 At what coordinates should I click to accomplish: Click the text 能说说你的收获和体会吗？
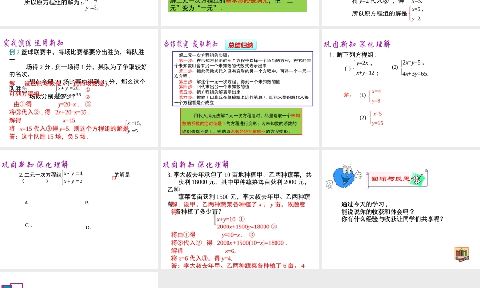click(378, 212)
